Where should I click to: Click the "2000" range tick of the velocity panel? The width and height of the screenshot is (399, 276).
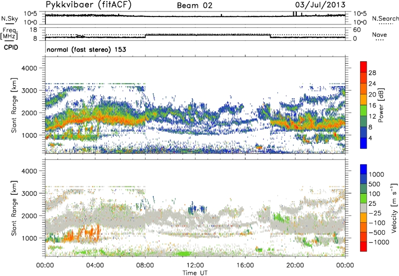tap(29, 216)
